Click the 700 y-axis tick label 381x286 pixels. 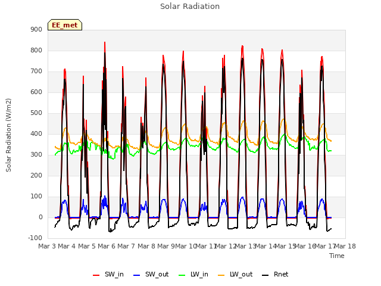pyautogui.click(x=36, y=71)
